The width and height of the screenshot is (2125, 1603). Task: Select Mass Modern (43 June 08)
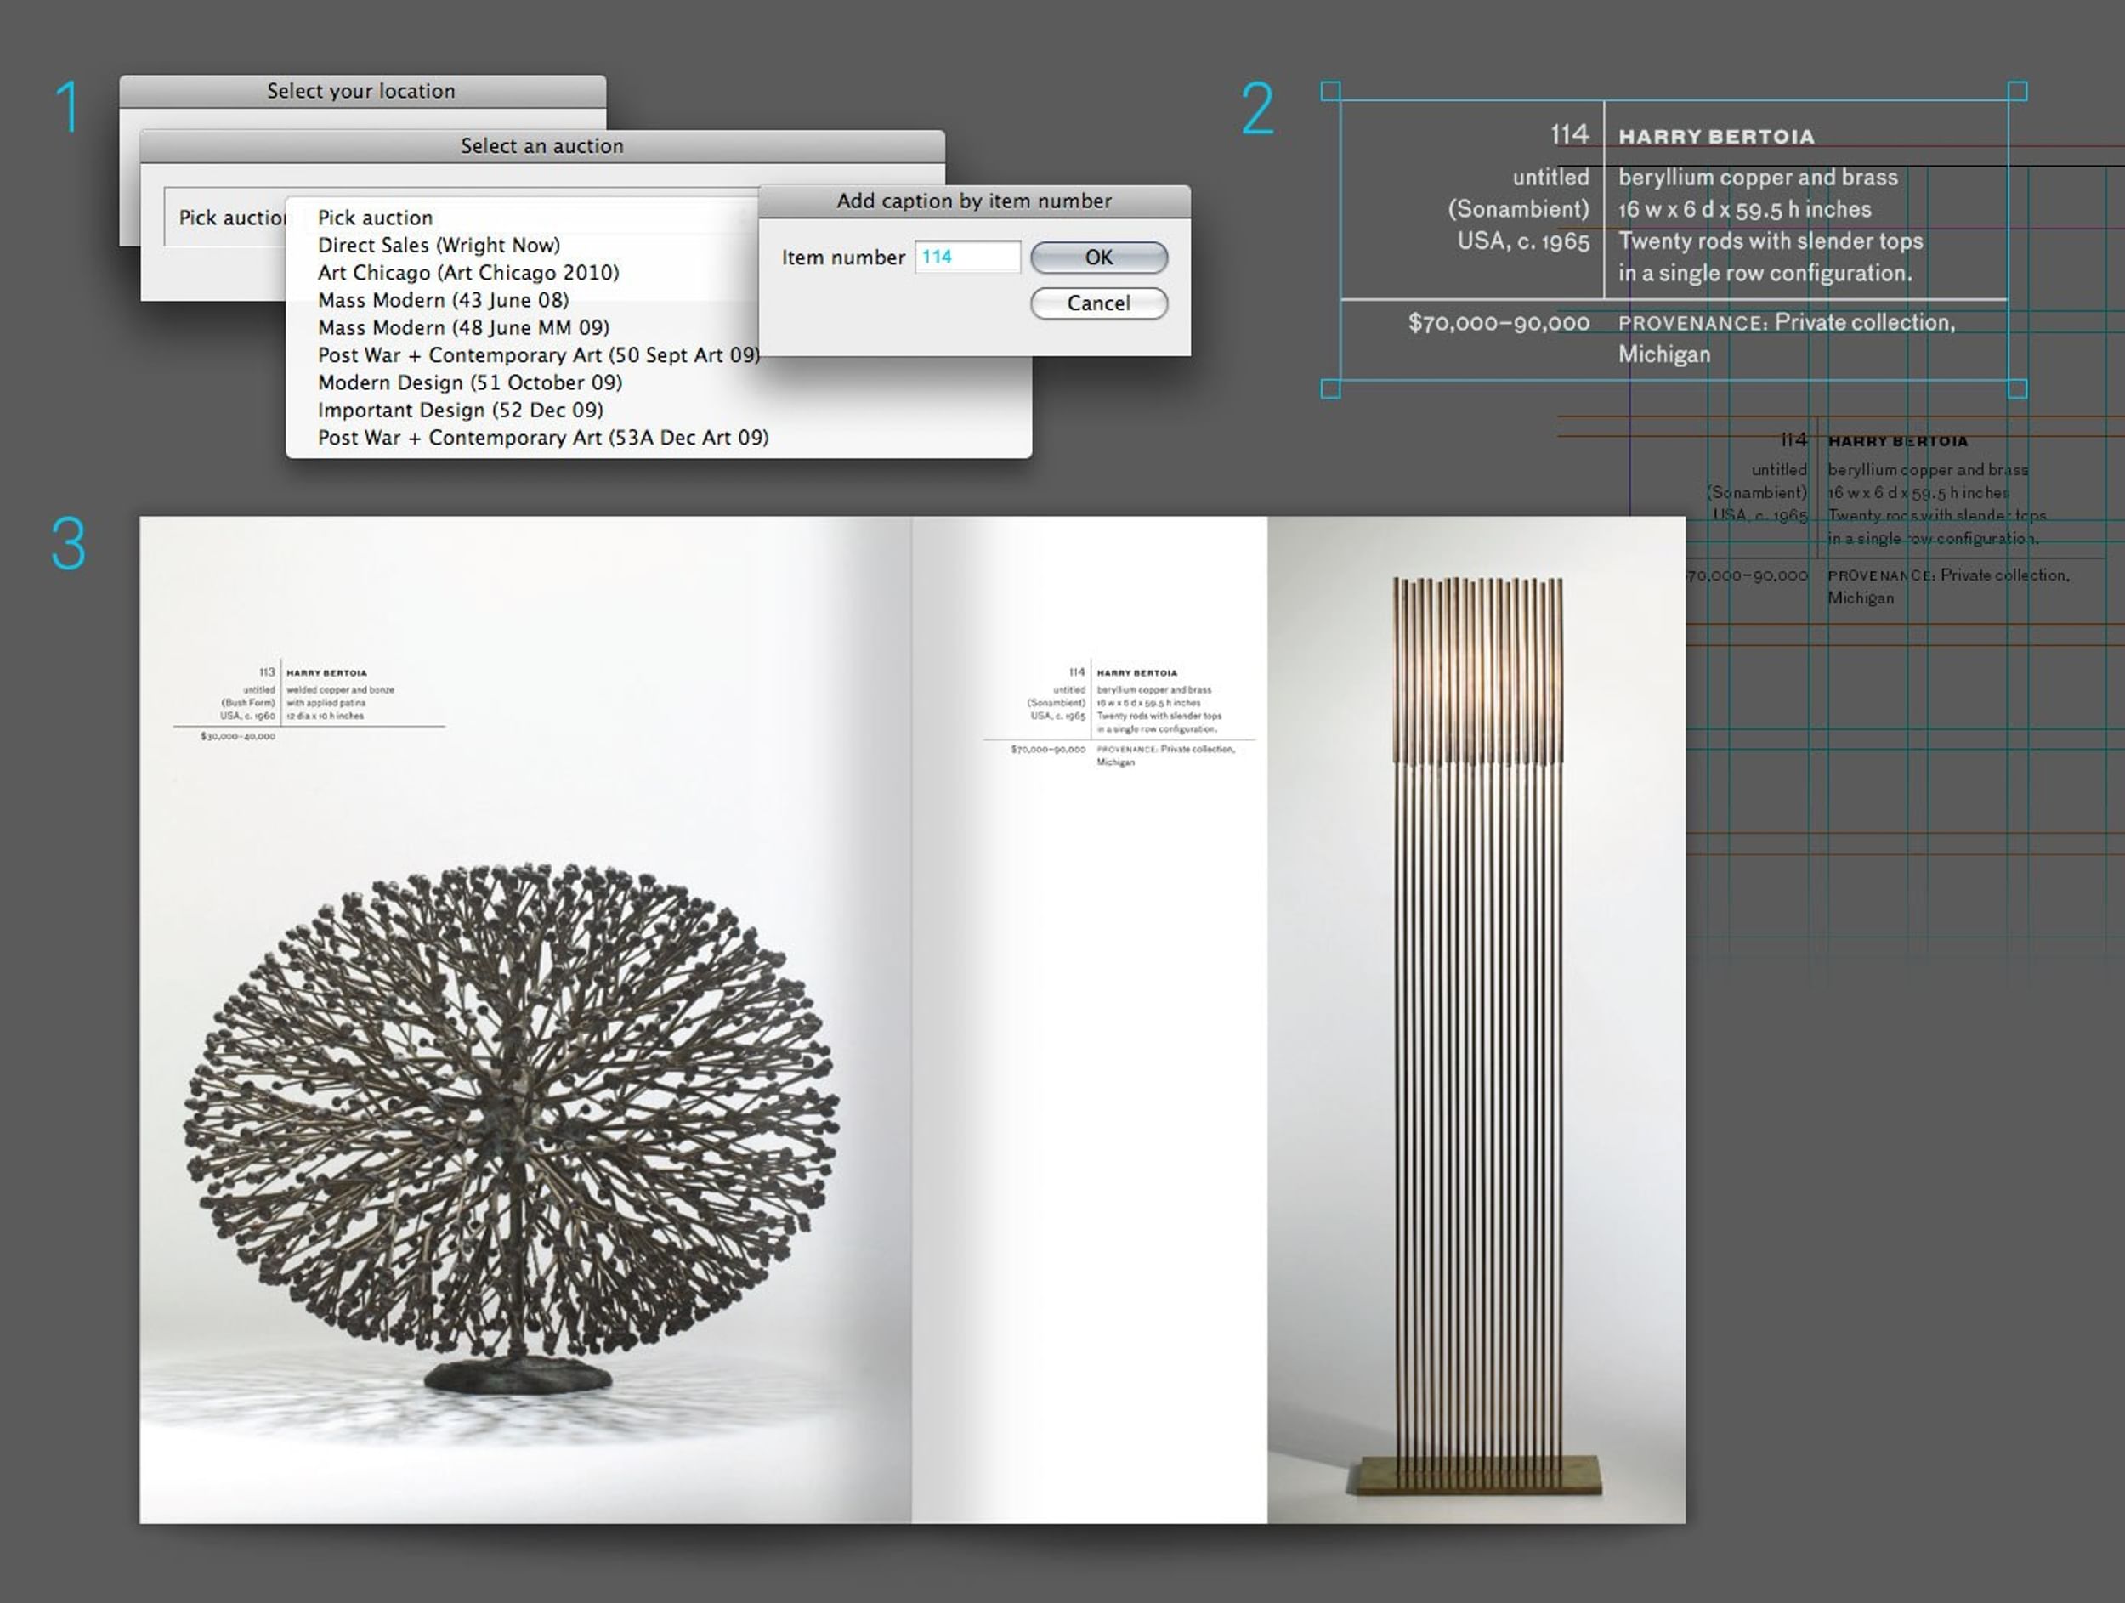(x=443, y=301)
